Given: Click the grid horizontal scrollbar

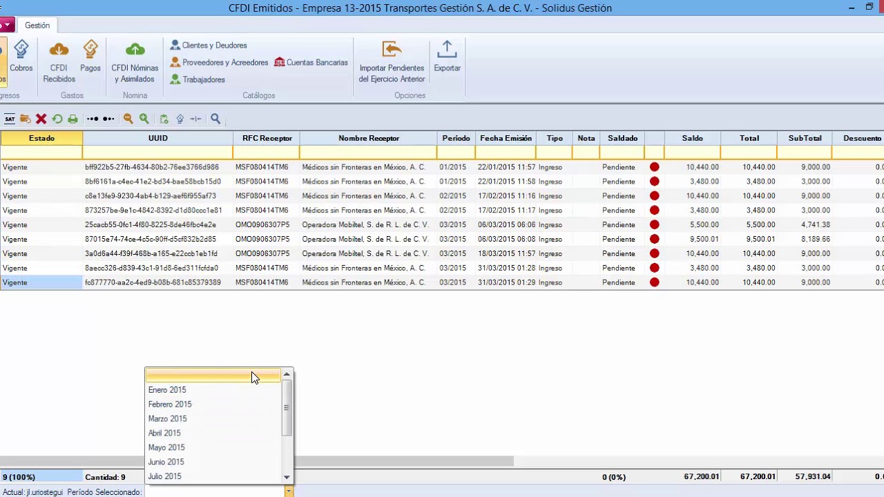Looking at the screenshot, I should click(x=257, y=461).
